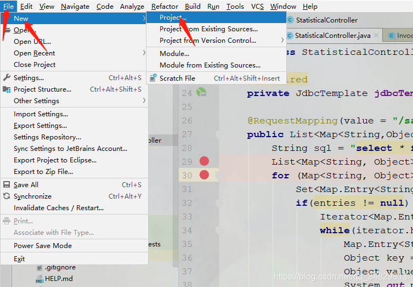Select the HELP.md file in the project tree
This screenshot has height=287, width=413.
[59, 279]
